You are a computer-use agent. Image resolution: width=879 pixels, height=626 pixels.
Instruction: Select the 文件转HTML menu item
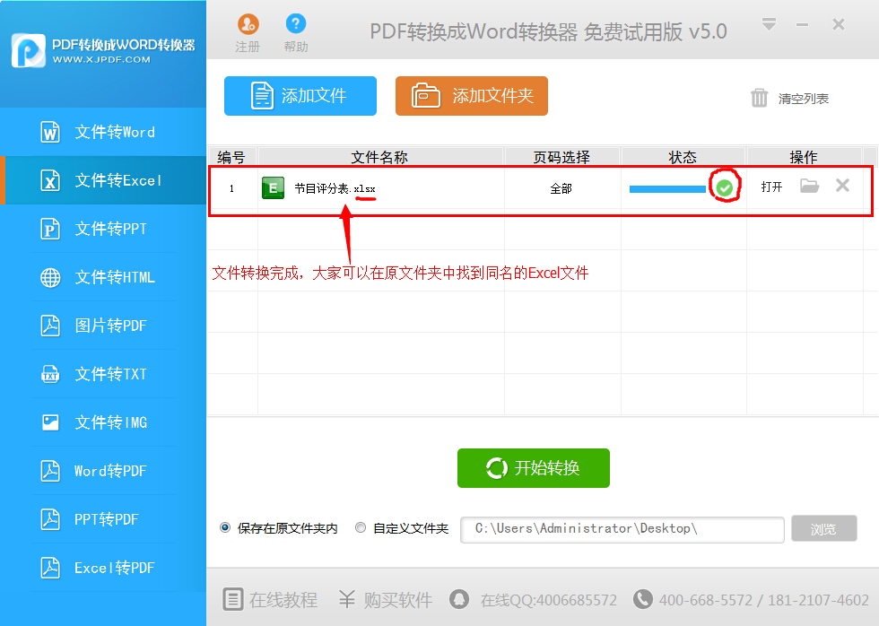[103, 277]
